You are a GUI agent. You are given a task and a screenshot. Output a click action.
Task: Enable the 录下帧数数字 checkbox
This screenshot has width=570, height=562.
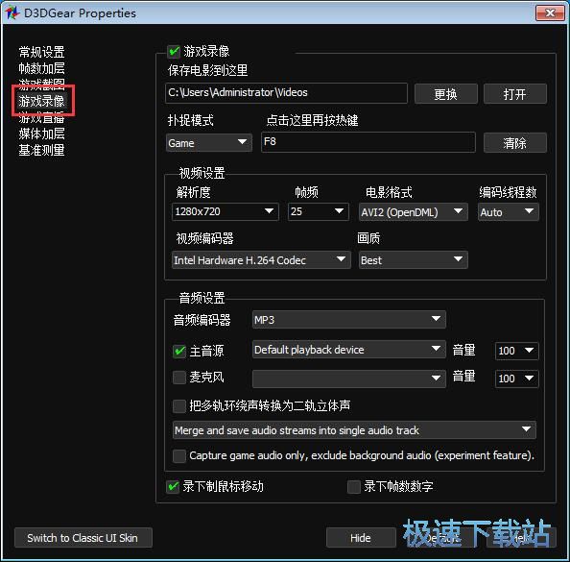click(x=354, y=487)
